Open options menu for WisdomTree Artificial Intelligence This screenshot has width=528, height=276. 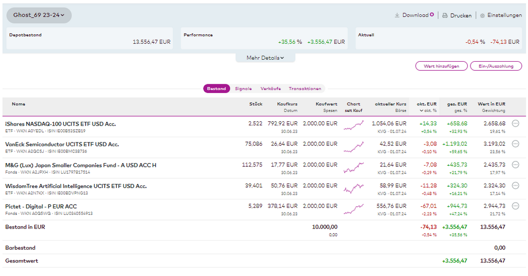(516, 186)
